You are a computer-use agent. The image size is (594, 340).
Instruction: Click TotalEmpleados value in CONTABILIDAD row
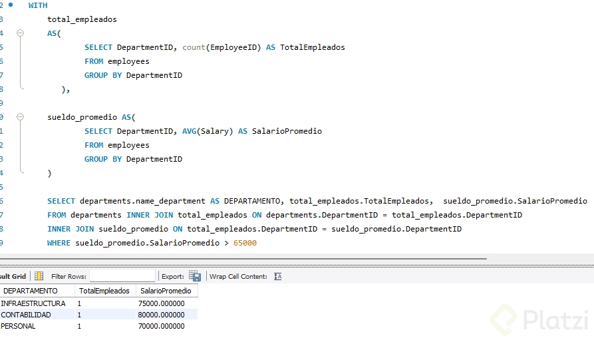pyautogui.click(x=105, y=315)
